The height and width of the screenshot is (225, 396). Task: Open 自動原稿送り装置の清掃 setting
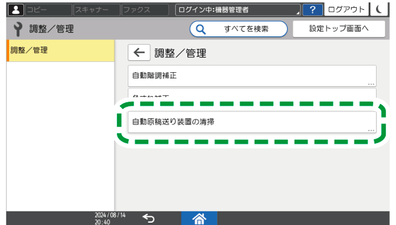(252, 122)
